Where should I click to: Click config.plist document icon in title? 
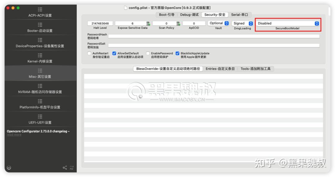[126, 8]
